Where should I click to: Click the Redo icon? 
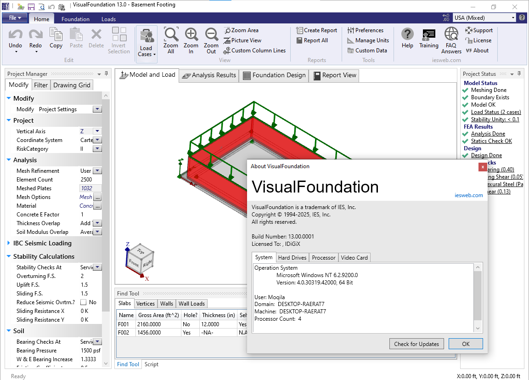(x=35, y=34)
